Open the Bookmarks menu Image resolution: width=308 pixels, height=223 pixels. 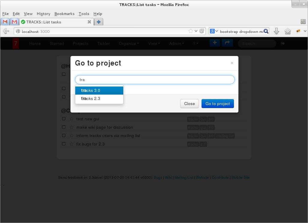coord(64,14)
